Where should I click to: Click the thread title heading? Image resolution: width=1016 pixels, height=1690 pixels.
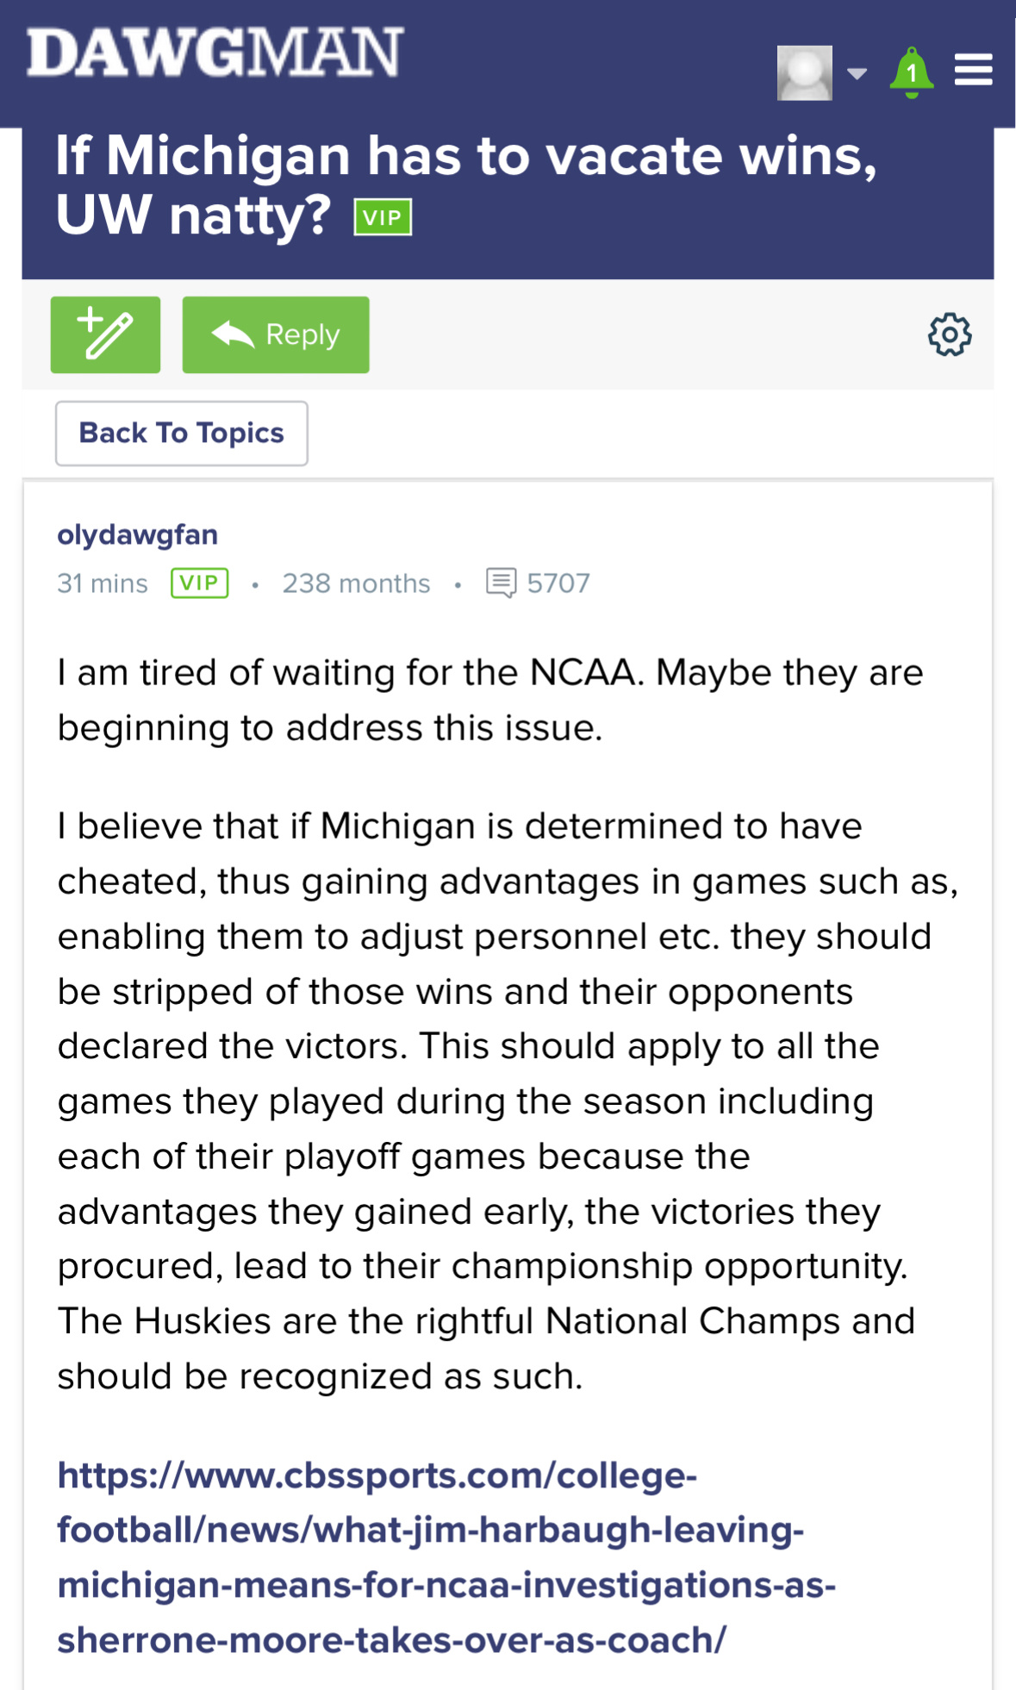[465, 184]
